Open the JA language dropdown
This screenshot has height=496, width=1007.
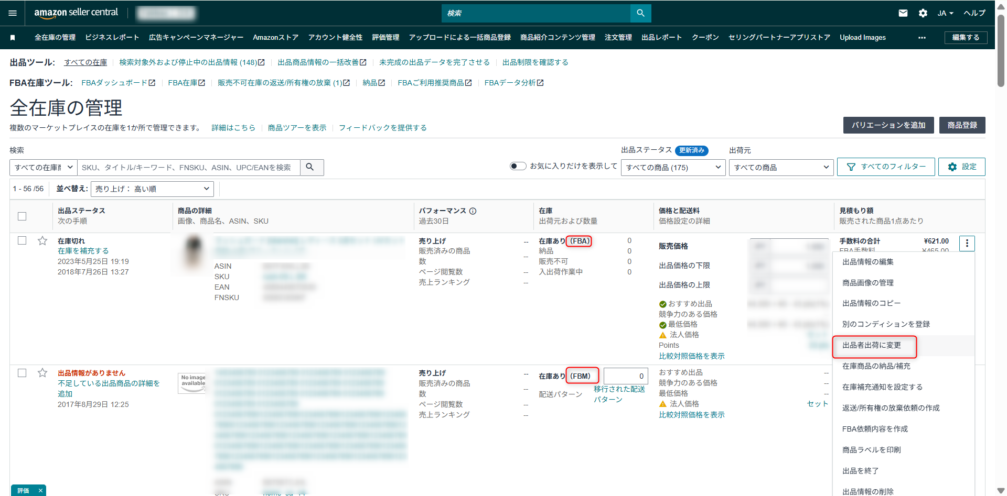[x=945, y=13]
